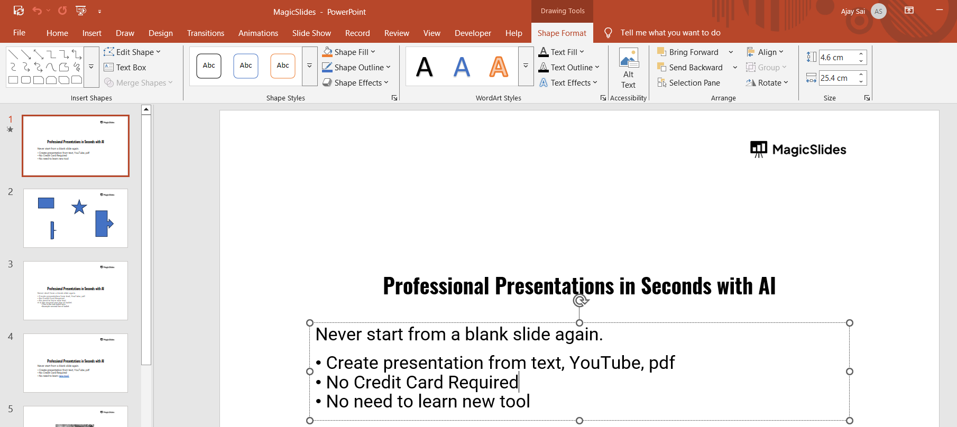Open the Undo history dropdown arrow
The height and width of the screenshot is (427, 957).
tap(48, 11)
